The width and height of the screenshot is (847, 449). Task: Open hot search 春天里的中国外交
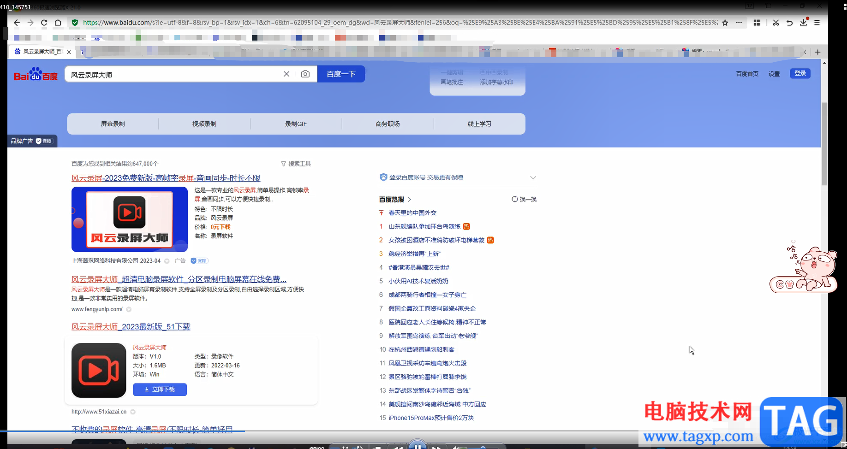pos(412,213)
